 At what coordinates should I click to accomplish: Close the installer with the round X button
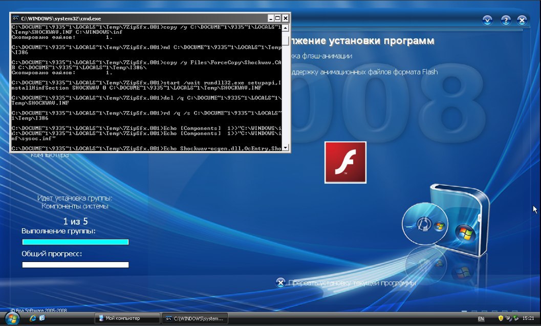522,20
